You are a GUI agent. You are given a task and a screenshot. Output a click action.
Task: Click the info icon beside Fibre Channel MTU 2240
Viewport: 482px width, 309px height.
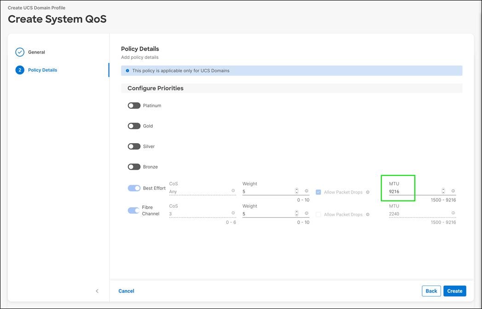click(x=453, y=214)
